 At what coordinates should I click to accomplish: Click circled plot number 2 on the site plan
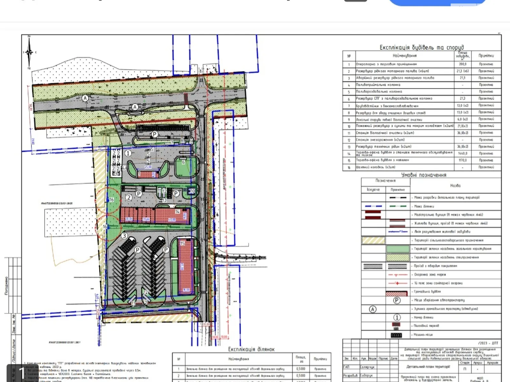coord(129,197)
